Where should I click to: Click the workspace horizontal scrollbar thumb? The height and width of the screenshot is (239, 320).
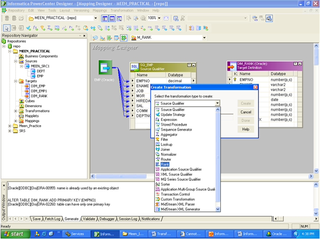pos(120,176)
